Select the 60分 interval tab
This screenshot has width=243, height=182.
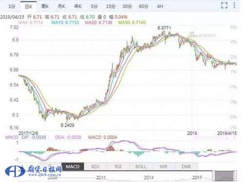144,6
